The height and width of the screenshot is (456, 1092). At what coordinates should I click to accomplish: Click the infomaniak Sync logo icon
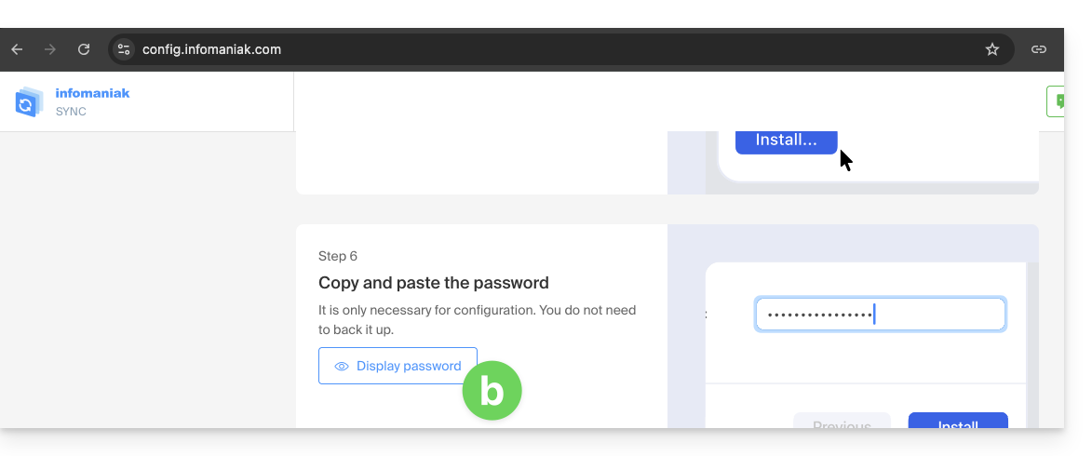(29, 101)
